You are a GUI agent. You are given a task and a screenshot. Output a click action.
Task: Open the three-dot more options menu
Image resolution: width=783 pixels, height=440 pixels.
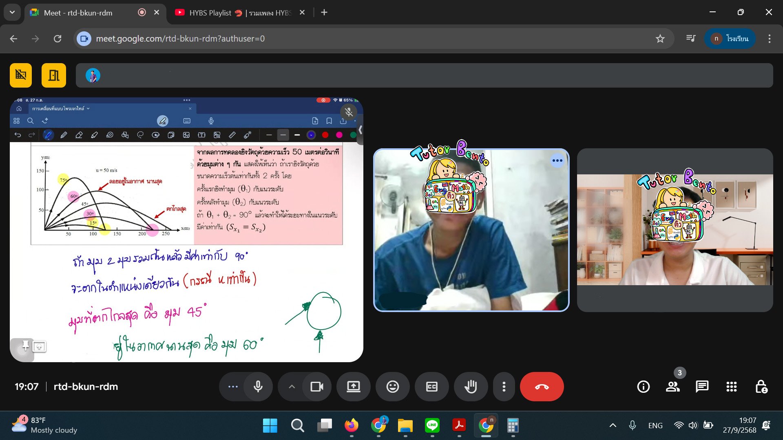(x=504, y=387)
